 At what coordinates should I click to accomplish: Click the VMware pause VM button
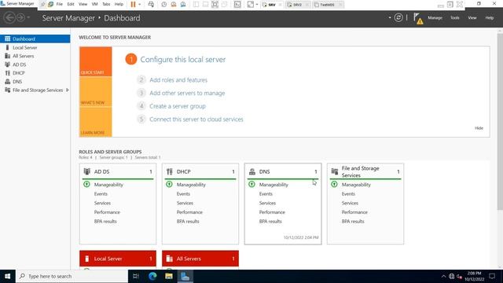pyautogui.click(x=133, y=5)
